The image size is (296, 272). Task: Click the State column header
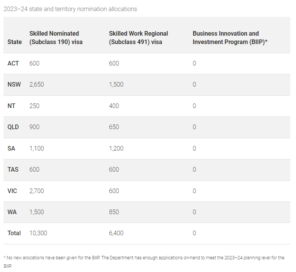(15, 42)
